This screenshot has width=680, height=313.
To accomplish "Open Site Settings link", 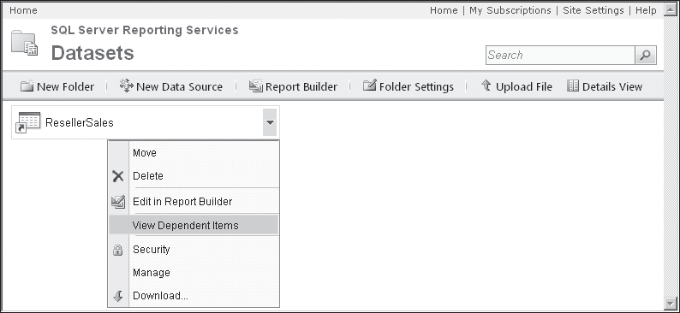I will (594, 10).
